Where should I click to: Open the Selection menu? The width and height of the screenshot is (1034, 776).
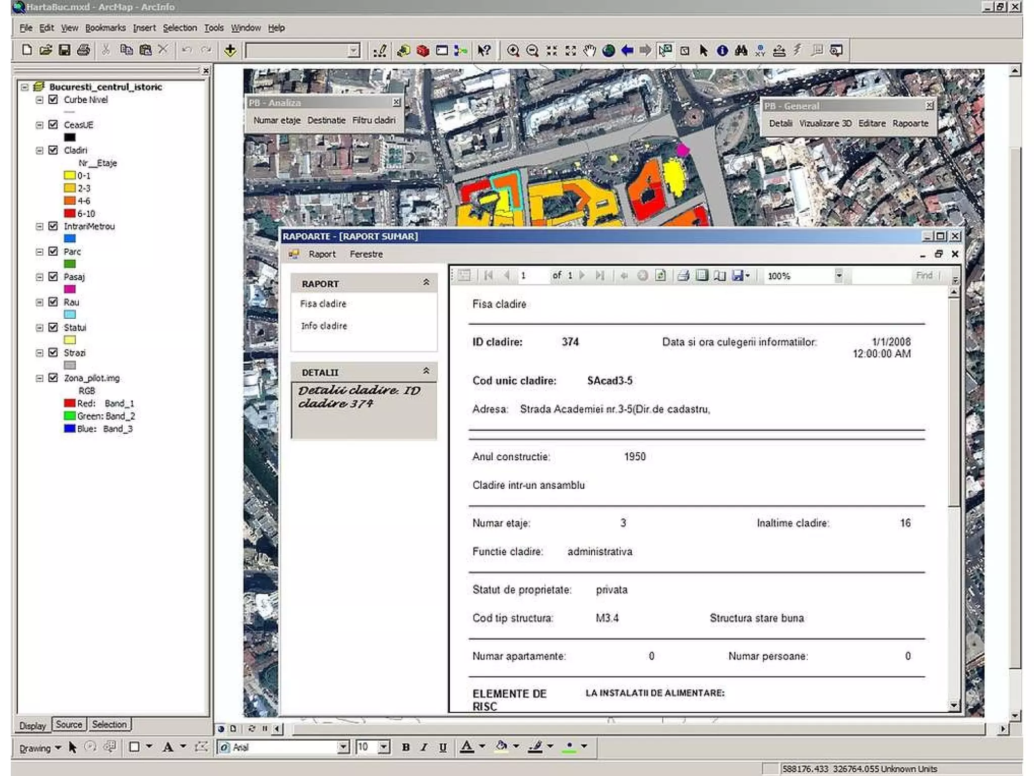[179, 28]
